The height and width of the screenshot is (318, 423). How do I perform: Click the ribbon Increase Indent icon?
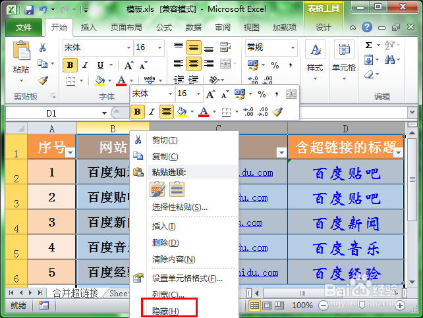(193, 80)
